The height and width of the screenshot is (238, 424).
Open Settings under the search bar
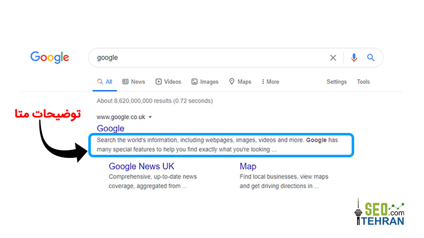coord(336,82)
